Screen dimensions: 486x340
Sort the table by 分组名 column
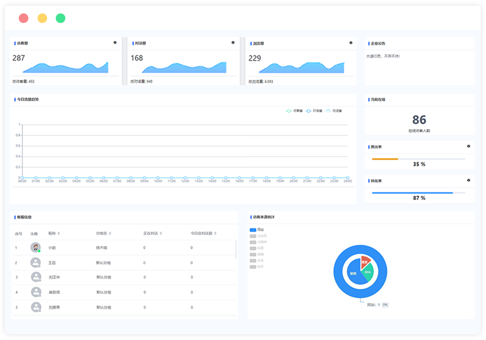point(103,233)
